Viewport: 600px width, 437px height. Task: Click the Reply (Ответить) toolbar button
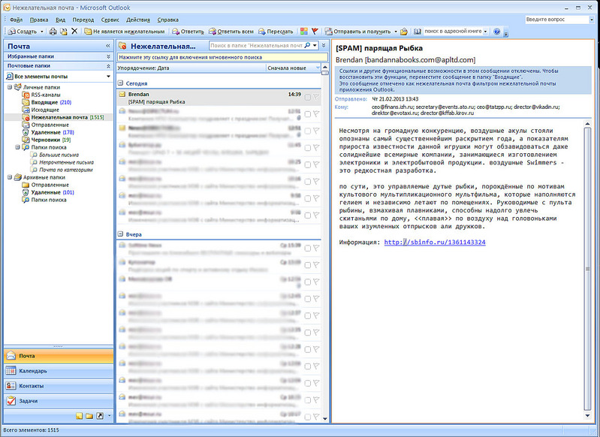(188, 32)
